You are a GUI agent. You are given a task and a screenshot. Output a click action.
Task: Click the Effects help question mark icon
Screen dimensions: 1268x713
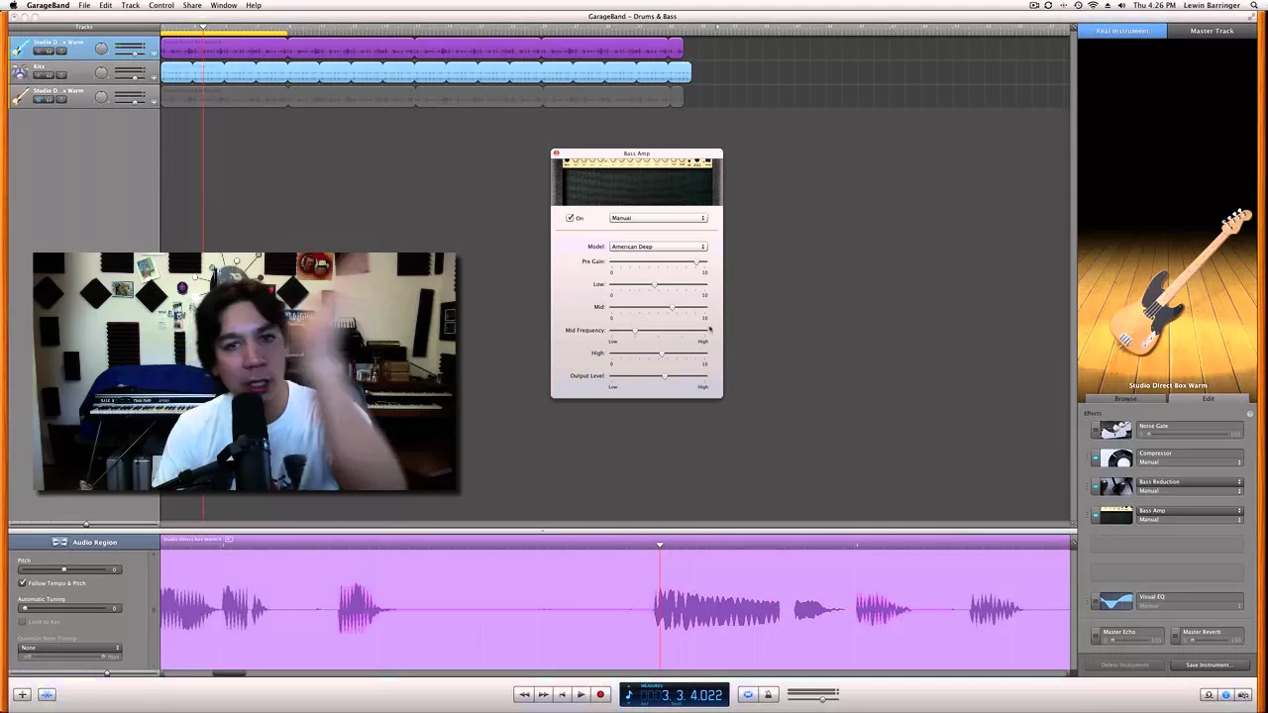click(1250, 413)
